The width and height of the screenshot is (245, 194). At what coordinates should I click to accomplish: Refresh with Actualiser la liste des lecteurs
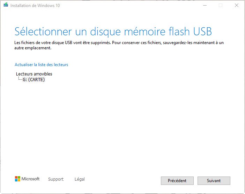41,65
